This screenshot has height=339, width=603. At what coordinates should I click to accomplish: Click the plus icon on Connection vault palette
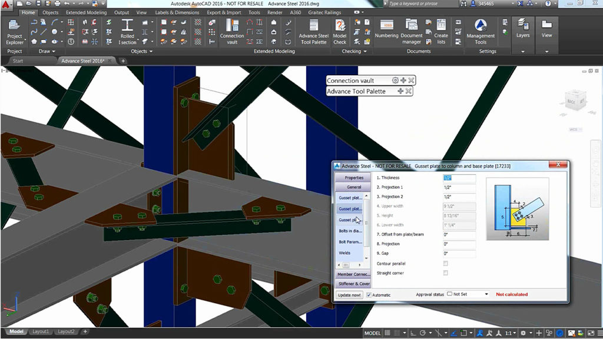click(403, 80)
